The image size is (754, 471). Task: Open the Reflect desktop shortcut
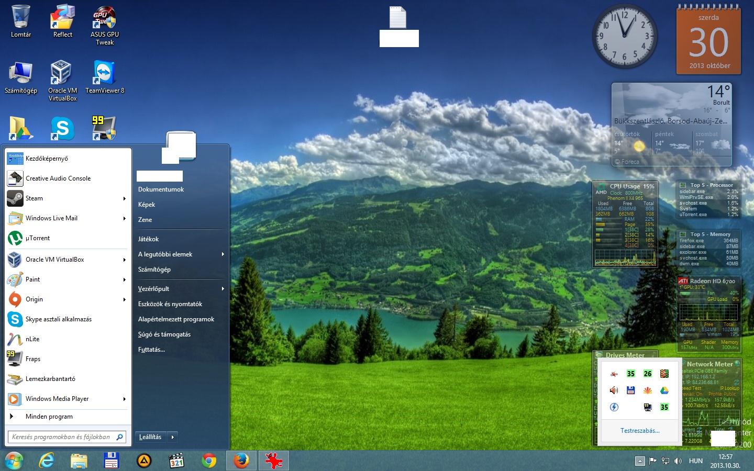tap(62, 21)
